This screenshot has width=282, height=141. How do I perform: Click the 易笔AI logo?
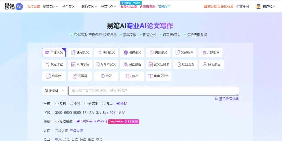[14, 7]
